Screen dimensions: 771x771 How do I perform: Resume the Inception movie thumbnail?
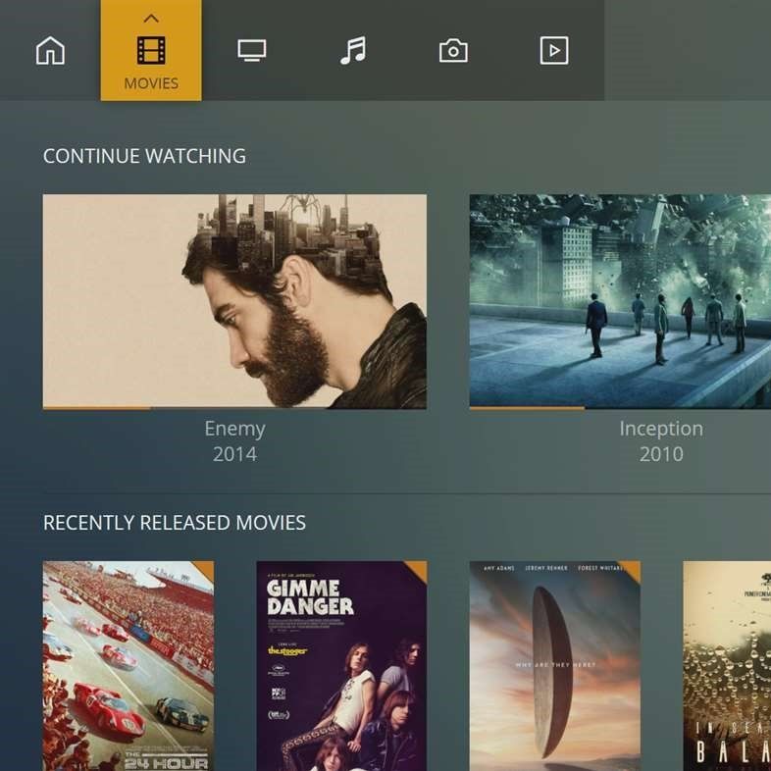click(620, 300)
